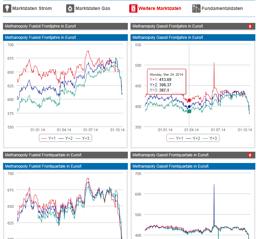Screen dimensions: 259x239
Task: Expand Gasoil Frontquartale panel via red arrow
Action: click(250, 155)
